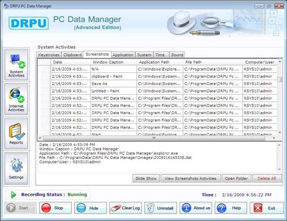This screenshot has height=221, width=287.
Task: Clear the log with the Clear Log button
Action: (x=126, y=208)
